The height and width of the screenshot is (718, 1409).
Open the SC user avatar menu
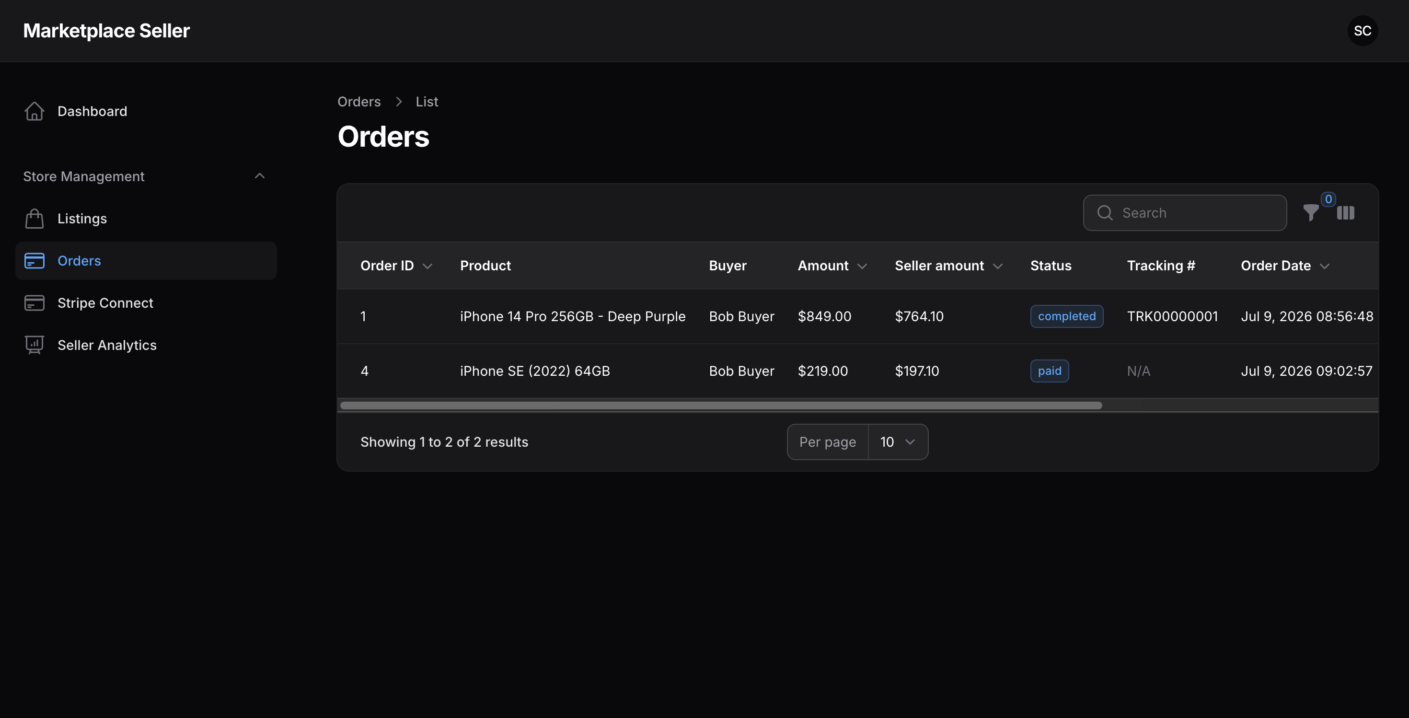coord(1363,31)
